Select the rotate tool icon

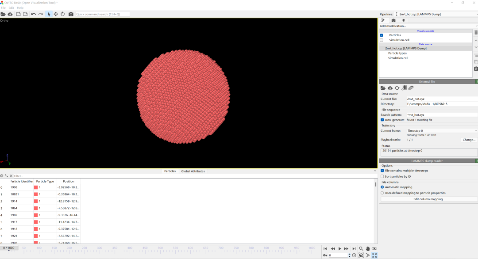(63, 14)
